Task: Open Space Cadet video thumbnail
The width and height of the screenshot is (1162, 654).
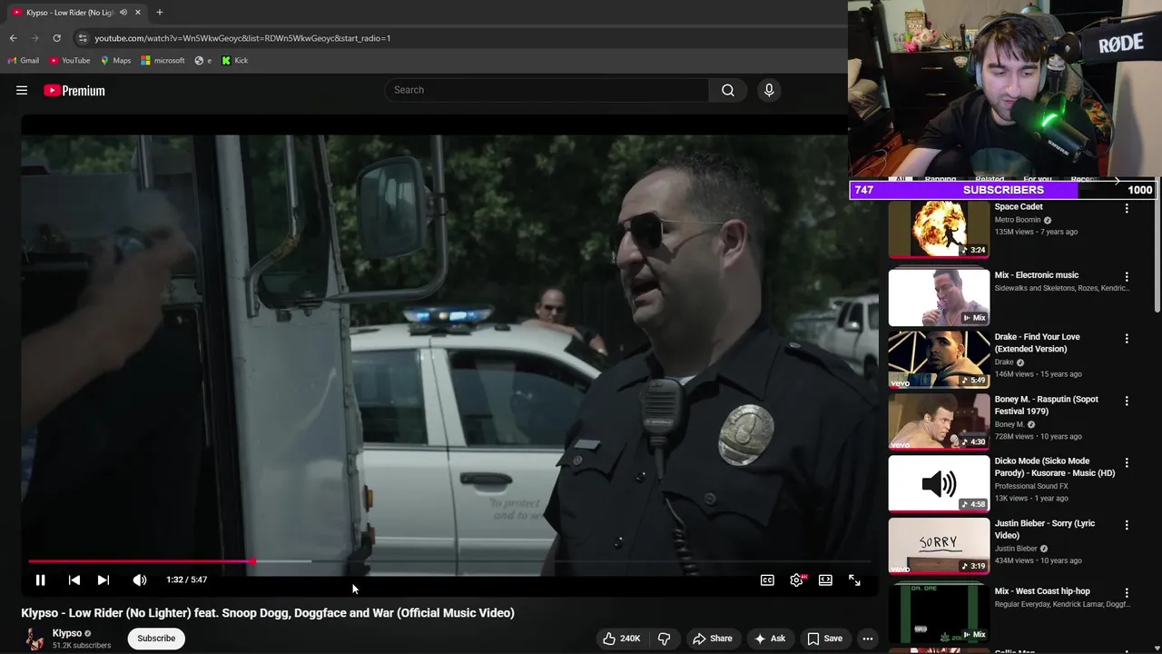Action: 939,230
